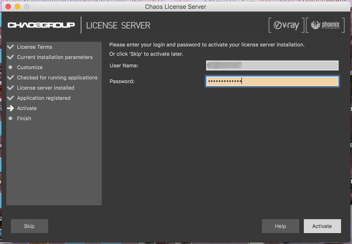Select Checked for running applications step
Screen dimensions: 352x244
(x=57, y=78)
